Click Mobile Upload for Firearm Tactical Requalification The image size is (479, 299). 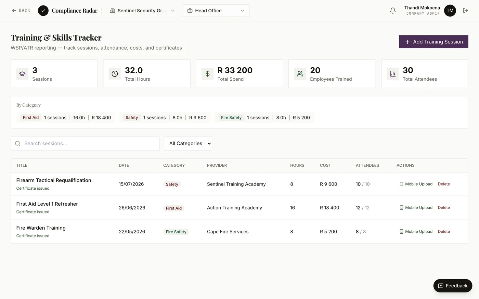(x=416, y=184)
